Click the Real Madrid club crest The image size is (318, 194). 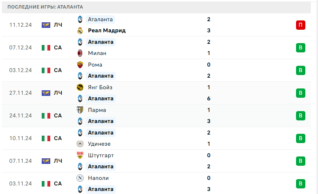(80, 30)
